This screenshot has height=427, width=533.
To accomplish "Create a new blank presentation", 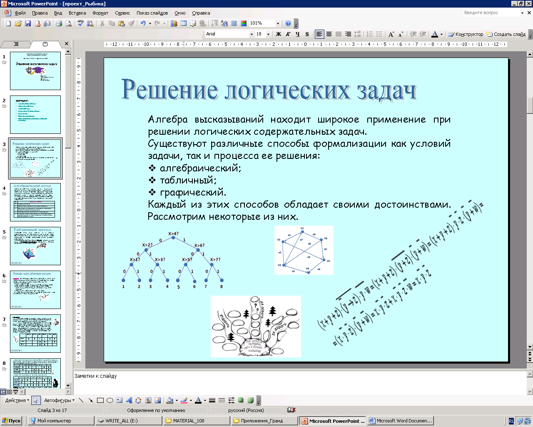I will 8,23.
